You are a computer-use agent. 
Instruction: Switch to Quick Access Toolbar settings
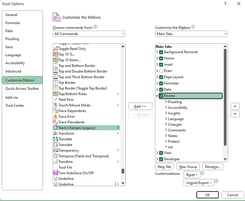point(22,89)
